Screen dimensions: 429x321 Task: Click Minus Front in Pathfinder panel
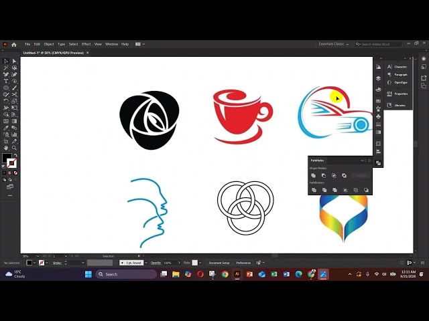tap(324, 175)
